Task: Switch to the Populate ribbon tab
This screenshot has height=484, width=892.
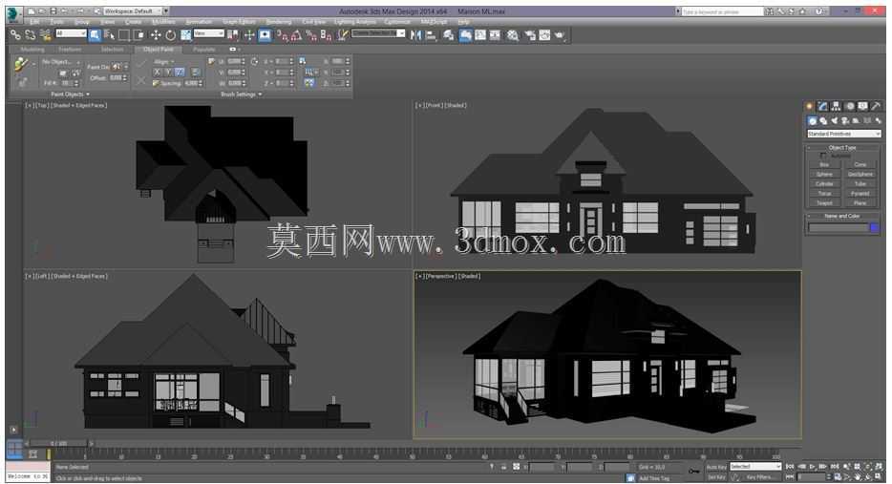Action: coord(203,50)
